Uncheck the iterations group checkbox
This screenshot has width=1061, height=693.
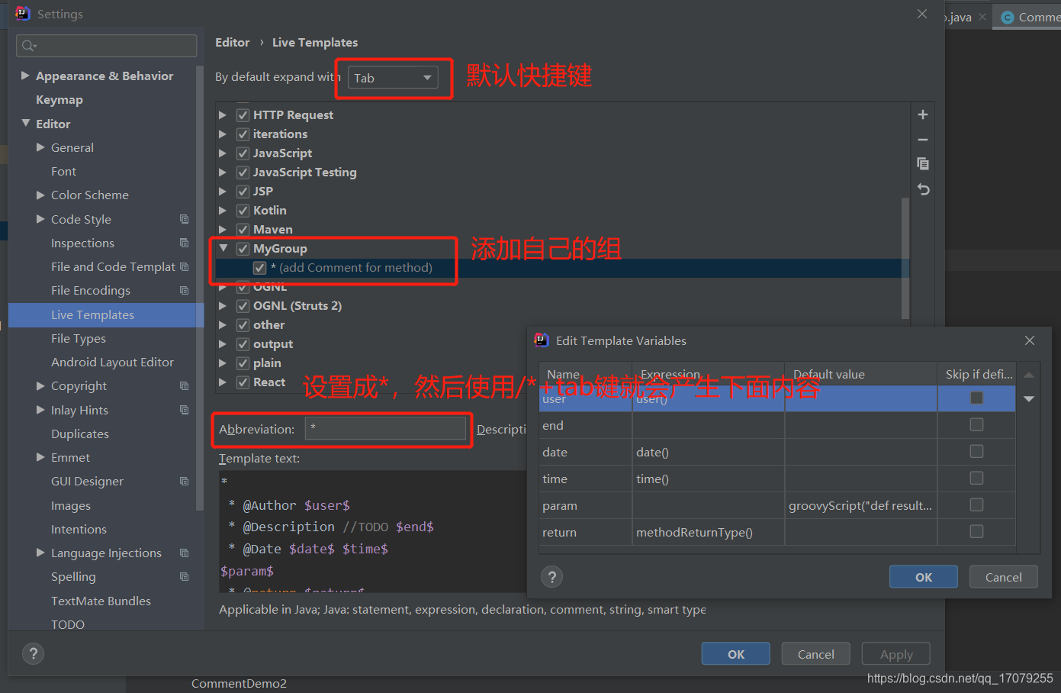point(243,134)
